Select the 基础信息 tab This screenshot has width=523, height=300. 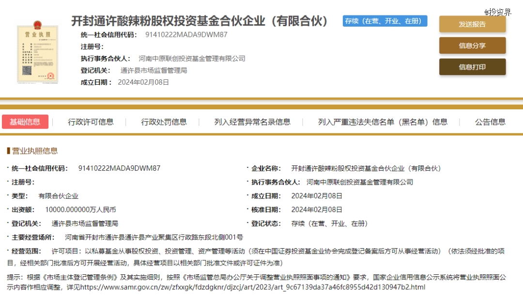coord(25,121)
